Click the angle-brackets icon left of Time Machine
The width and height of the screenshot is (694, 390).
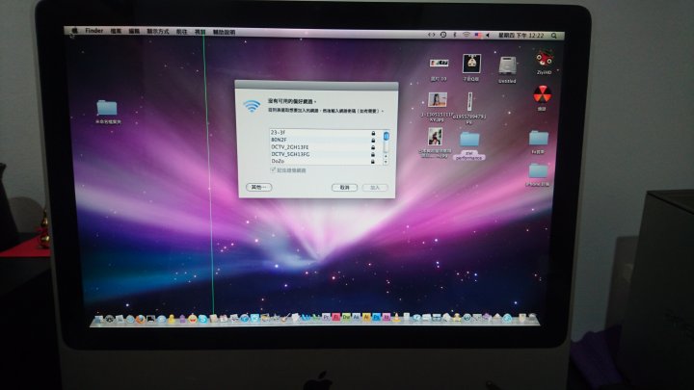point(432,35)
